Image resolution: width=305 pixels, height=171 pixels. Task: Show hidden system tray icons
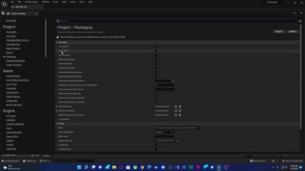pyautogui.click(x=273, y=167)
